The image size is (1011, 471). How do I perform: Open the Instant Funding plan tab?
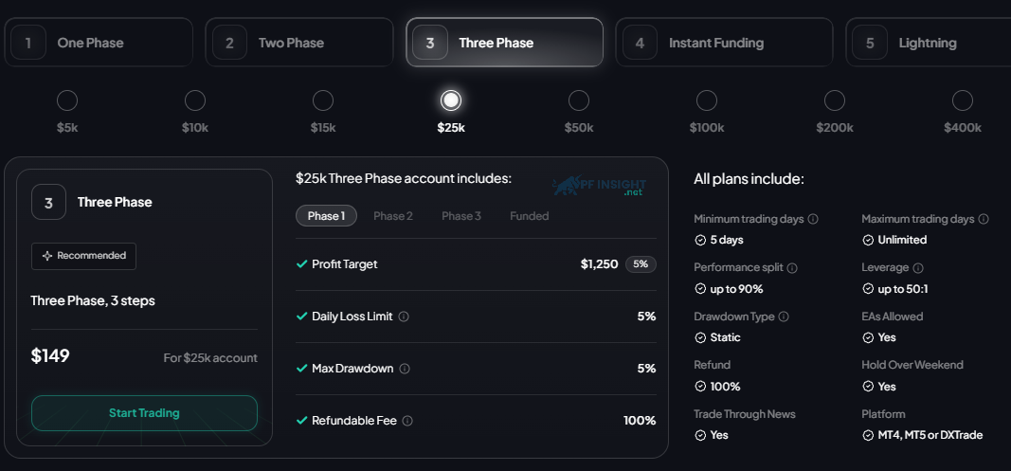tap(724, 43)
